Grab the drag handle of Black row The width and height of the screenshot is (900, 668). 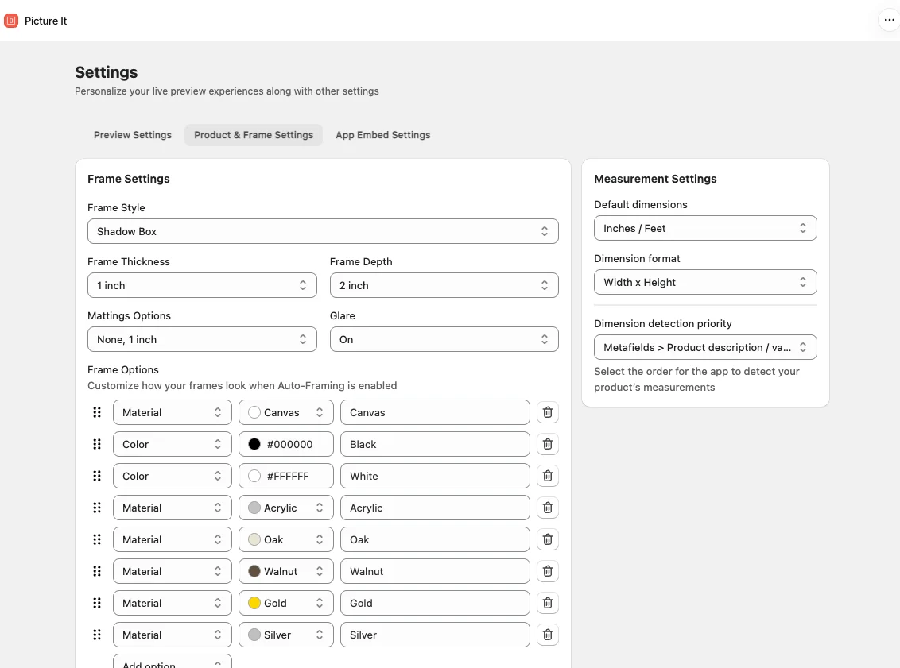[97, 444]
